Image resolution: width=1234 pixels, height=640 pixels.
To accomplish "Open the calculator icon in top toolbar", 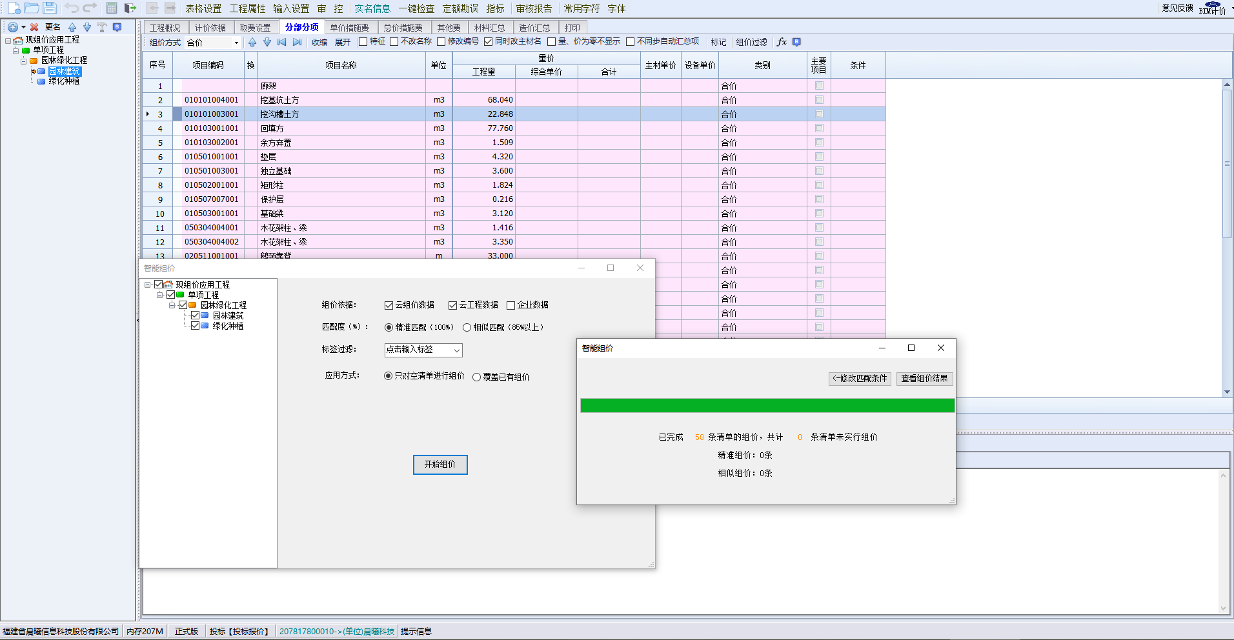I will click(x=112, y=8).
